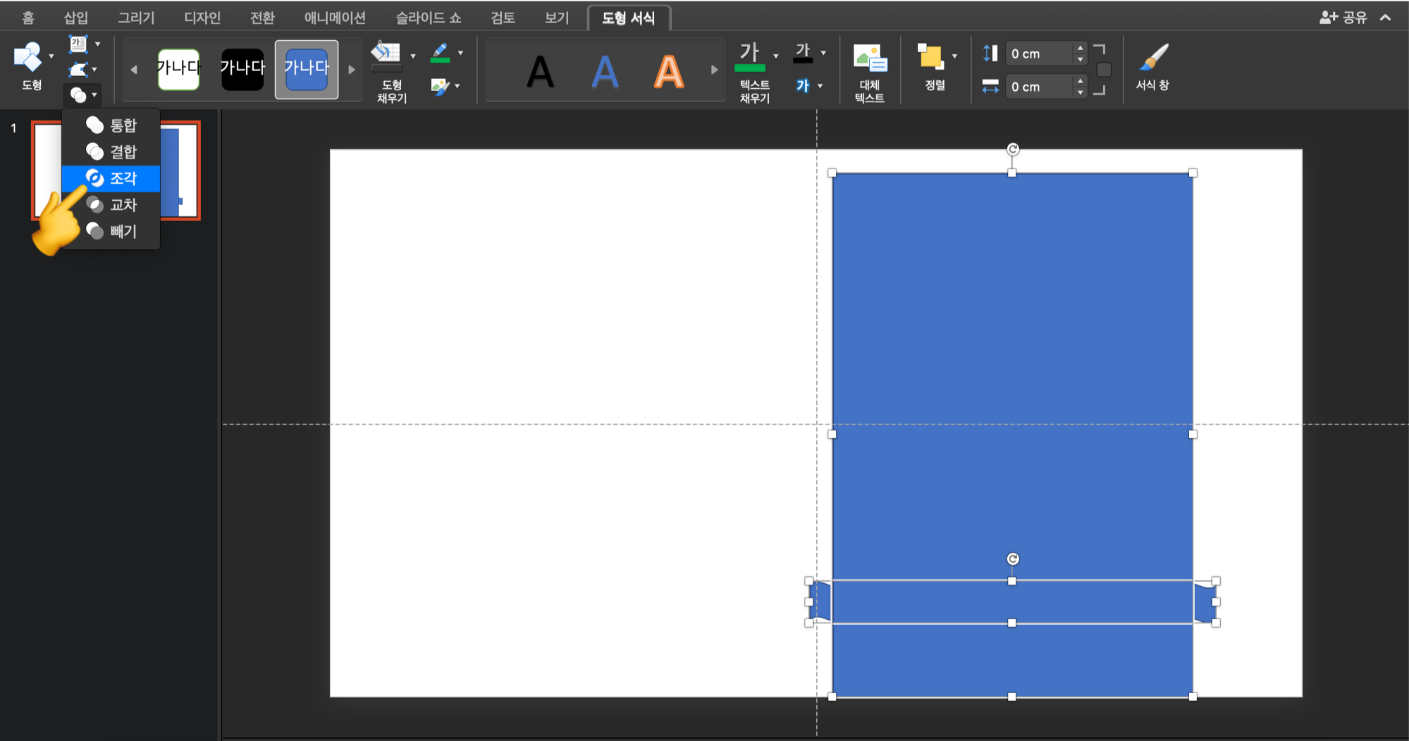Click the text outline 가 icon
Image resolution: width=1409 pixels, height=741 pixels.
803,53
